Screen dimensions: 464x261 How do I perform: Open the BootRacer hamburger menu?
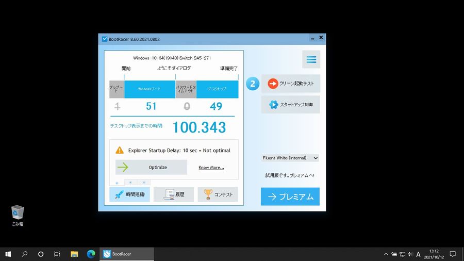(x=311, y=59)
